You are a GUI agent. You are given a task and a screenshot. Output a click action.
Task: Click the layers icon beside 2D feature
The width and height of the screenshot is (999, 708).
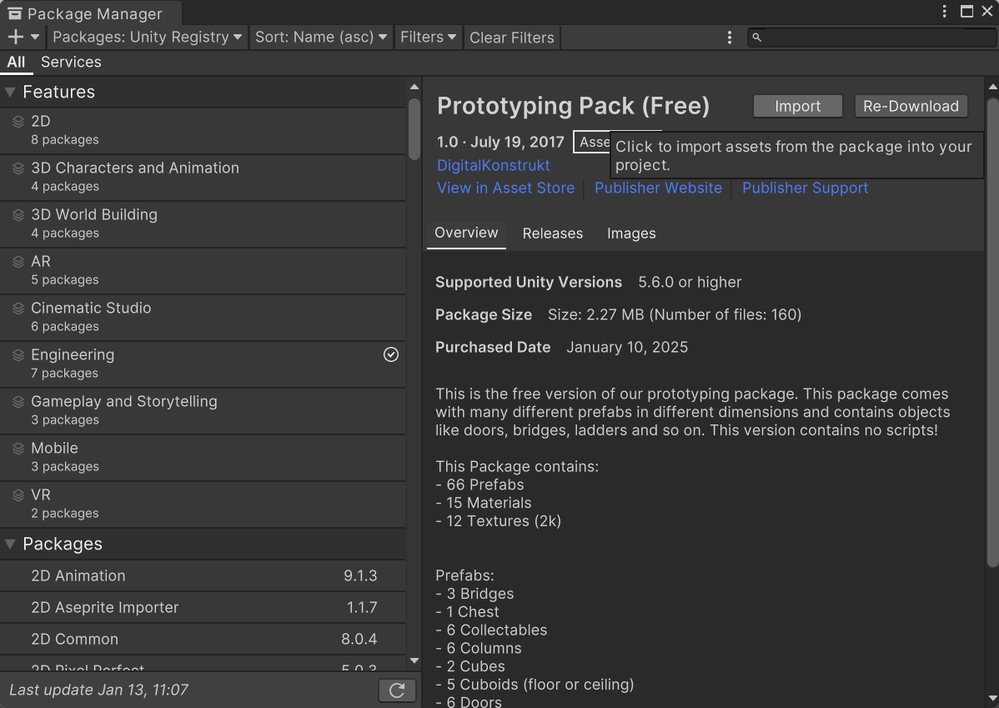click(x=18, y=122)
